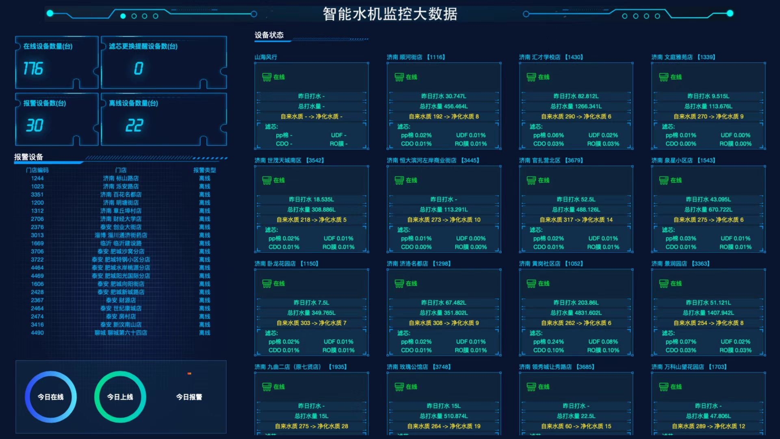The height and width of the screenshot is (439, 780).
Task: Select alarm row 泰安 肥城沙窝分店
Action: 121,251
